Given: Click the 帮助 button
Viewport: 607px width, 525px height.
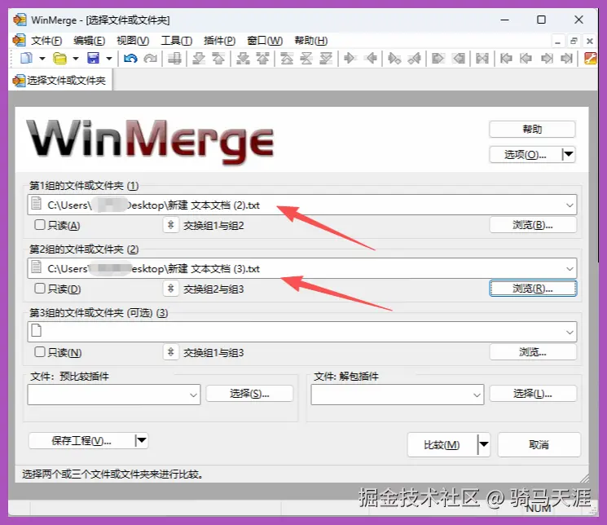Looking at the screenshot, I should 532,129.
